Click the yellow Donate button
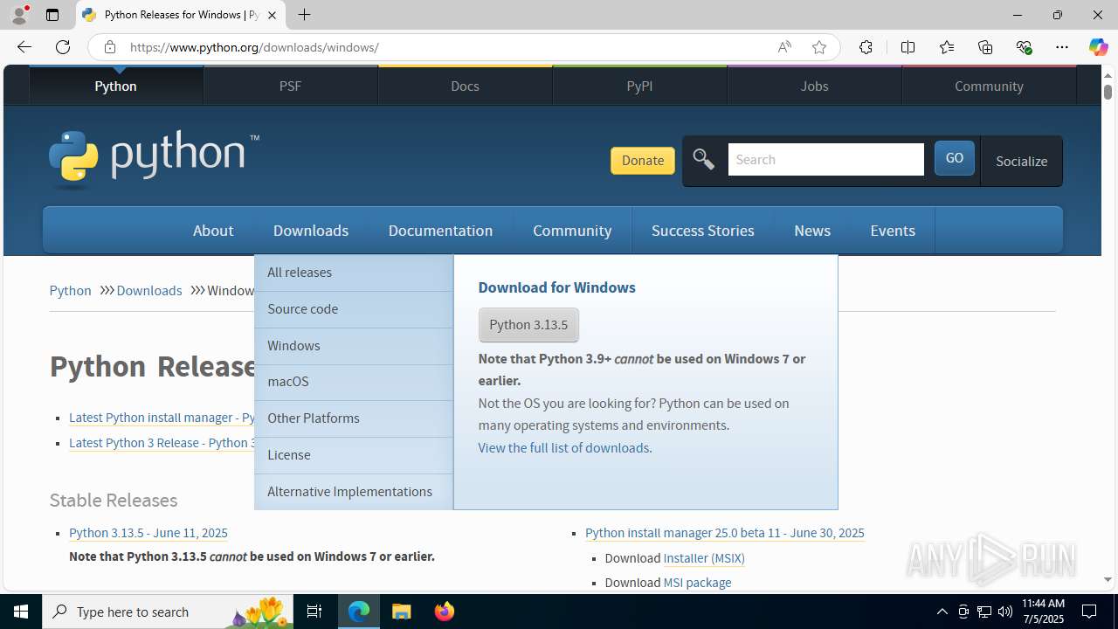Viewport: 1118px width, 629px height. pyautogui.click(x=643, y=160)
